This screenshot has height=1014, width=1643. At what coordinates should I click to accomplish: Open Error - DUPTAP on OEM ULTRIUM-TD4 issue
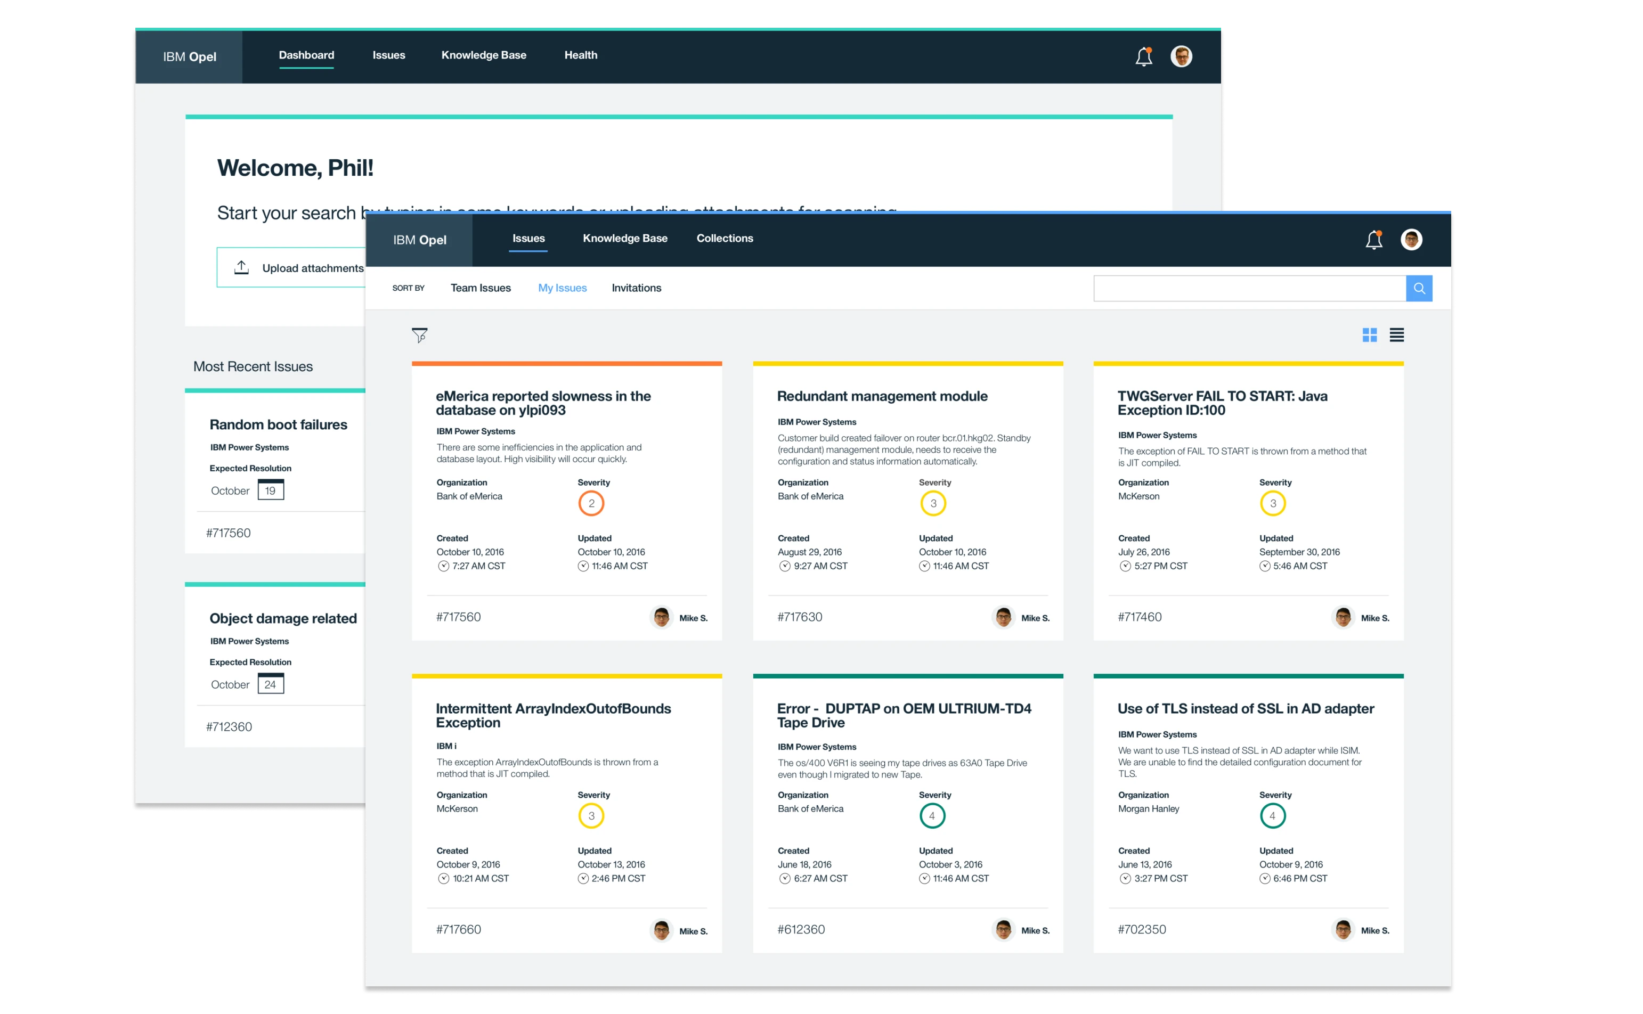[904, 716]
